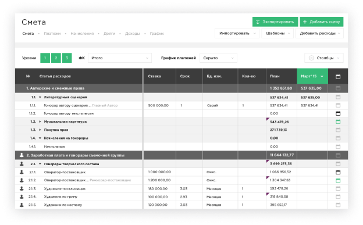Open calendar icon for Гонорары творческого состава
This screenshot has height=225, width=363.
(338, 164)
